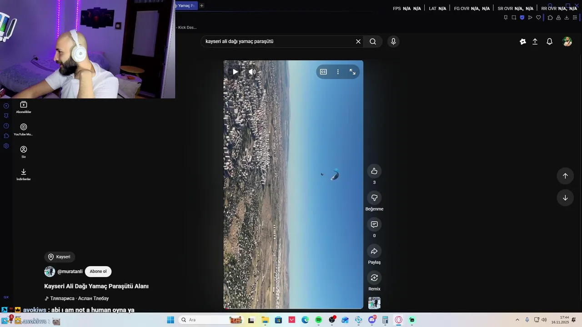This screenshot has height=327, width=582.
Task: Open a new browser tab
Action: (x=202, y=5)
